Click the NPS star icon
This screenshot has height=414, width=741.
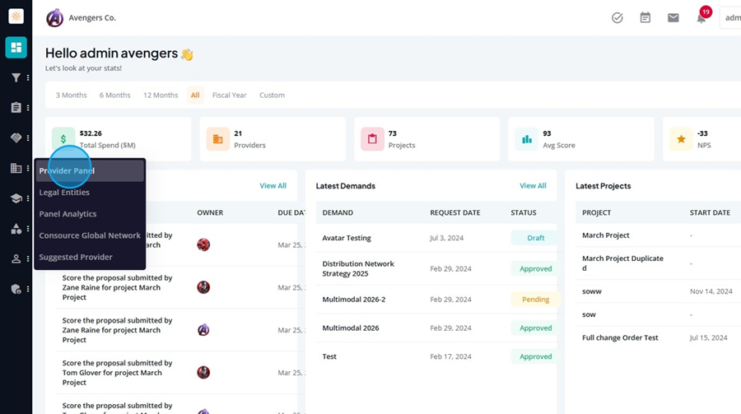tap(681, 139)
